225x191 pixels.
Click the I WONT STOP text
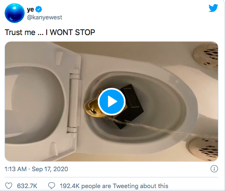pos(70,32)
